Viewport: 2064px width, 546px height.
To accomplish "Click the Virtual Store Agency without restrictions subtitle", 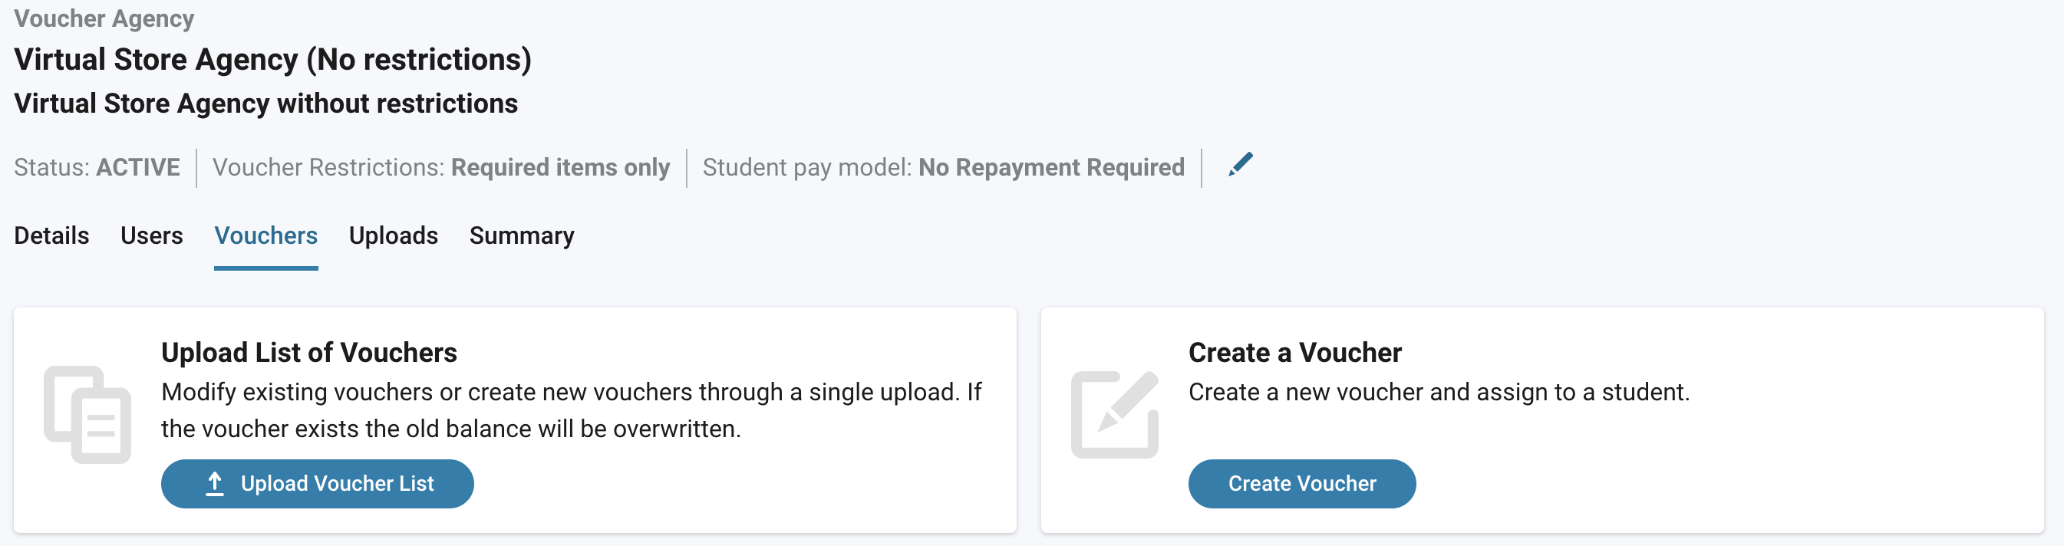I will (x=266, y=104).
